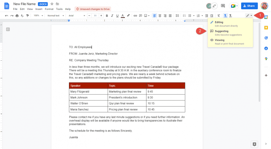271x149 pixels.
Task: Click the print icon in the toolbar
Action: (x=17, y=15)
